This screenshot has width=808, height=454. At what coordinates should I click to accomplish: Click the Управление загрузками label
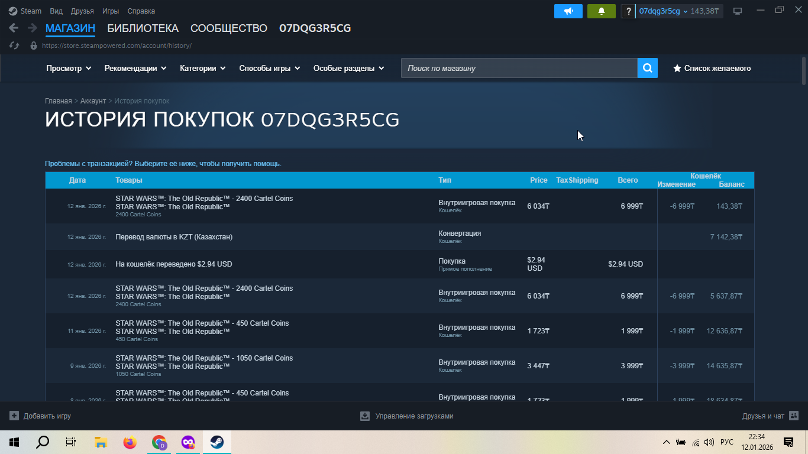pos(414,416)
